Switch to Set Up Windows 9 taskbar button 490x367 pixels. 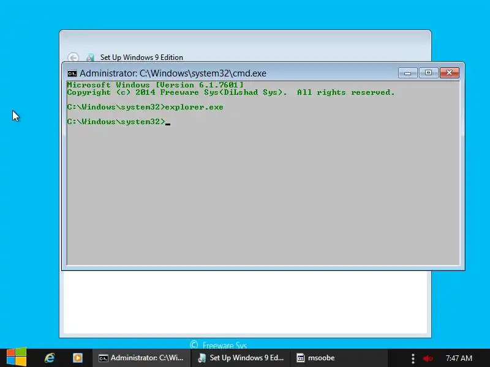241,358
